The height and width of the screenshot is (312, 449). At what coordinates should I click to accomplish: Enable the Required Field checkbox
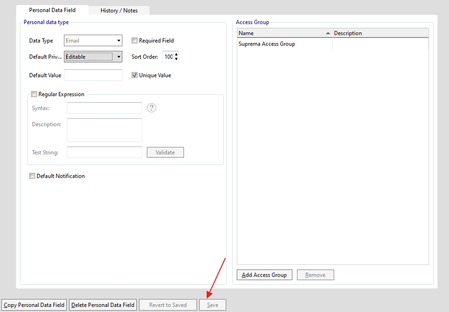[135, 41]
